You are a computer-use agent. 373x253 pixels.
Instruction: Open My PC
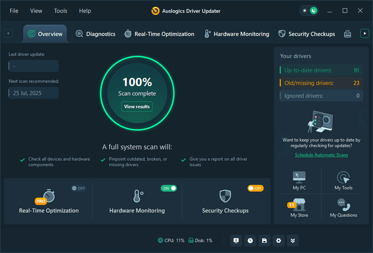click(299, 181)
